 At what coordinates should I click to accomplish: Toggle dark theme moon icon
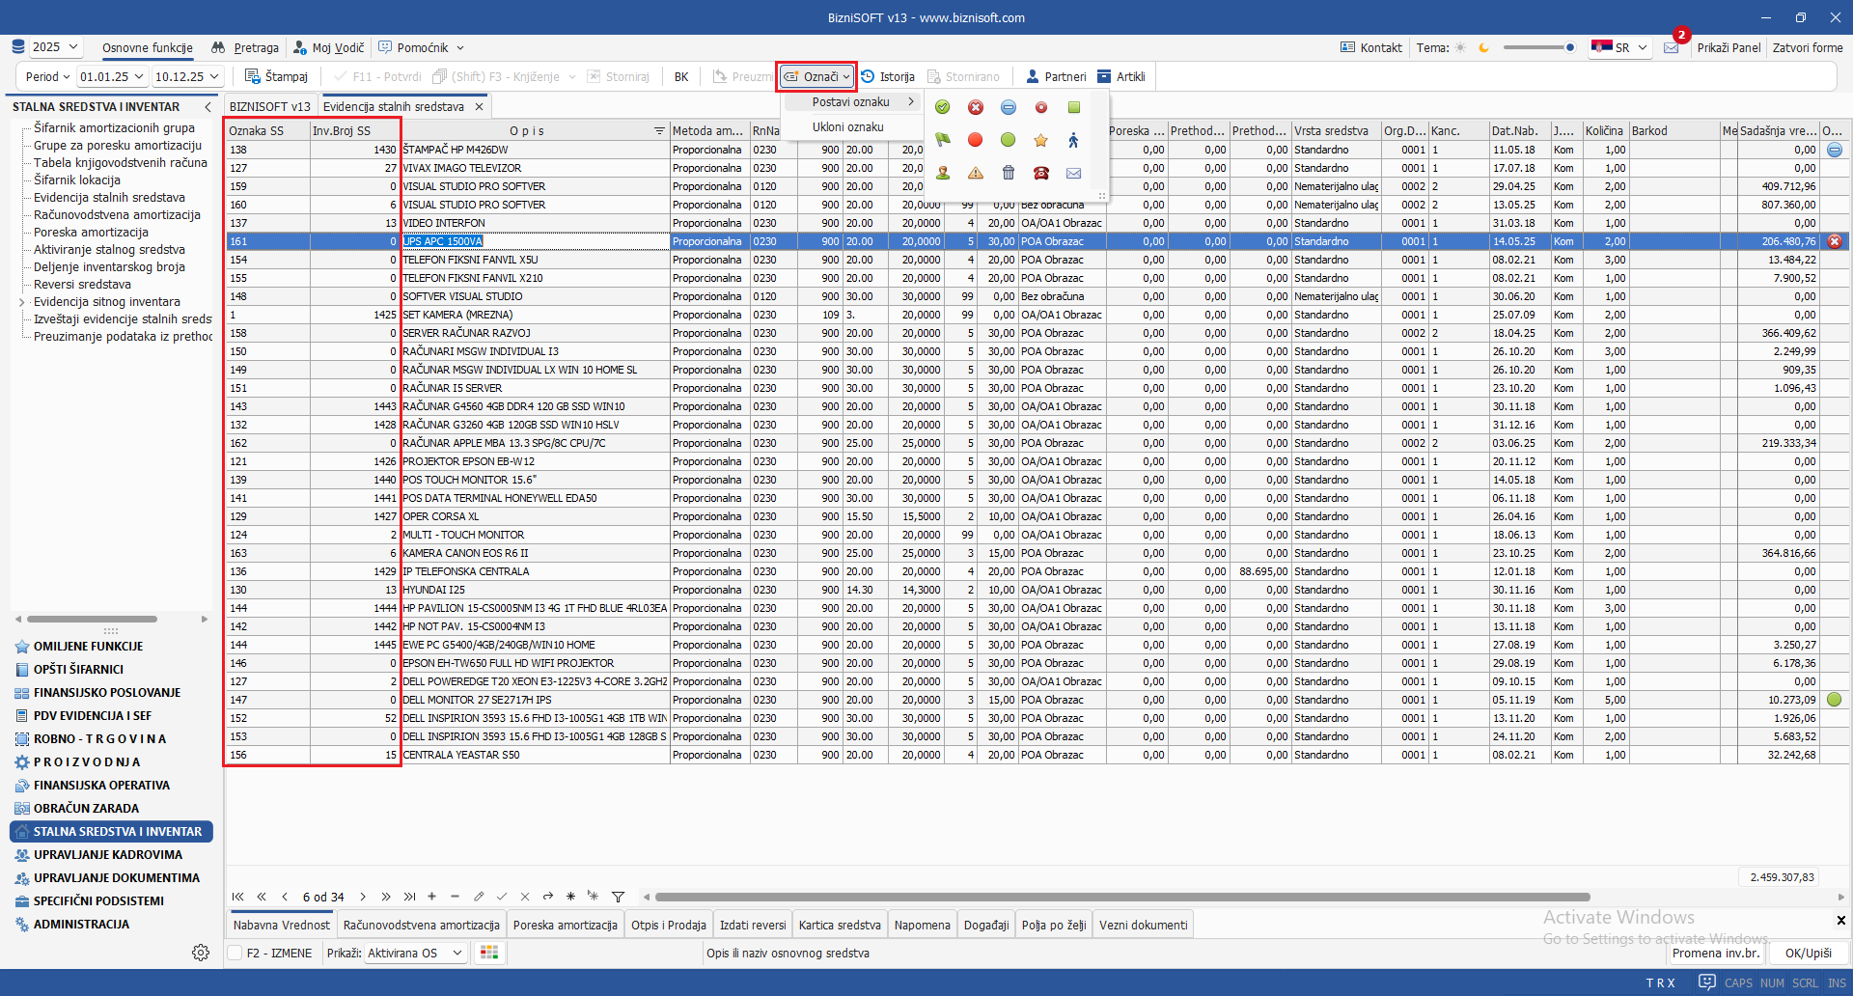[1483, 47]
